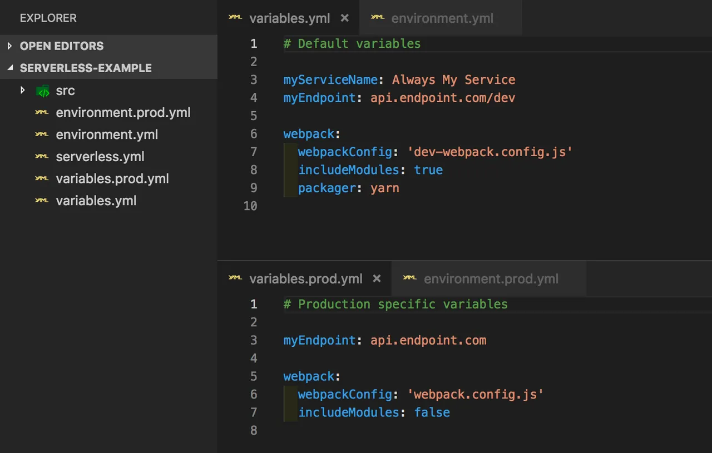
Task: Click the '# Production specific variables' comment
Action: pyautogui.click(x=395, y=305)
